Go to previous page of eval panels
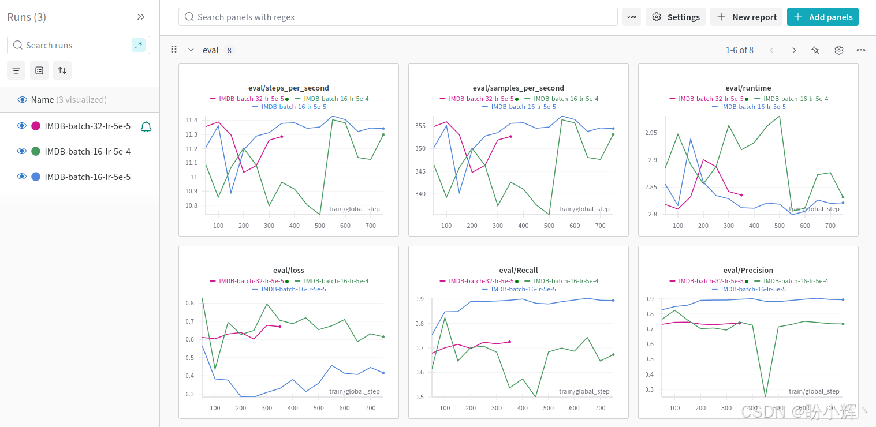 (x=772, y=50)
